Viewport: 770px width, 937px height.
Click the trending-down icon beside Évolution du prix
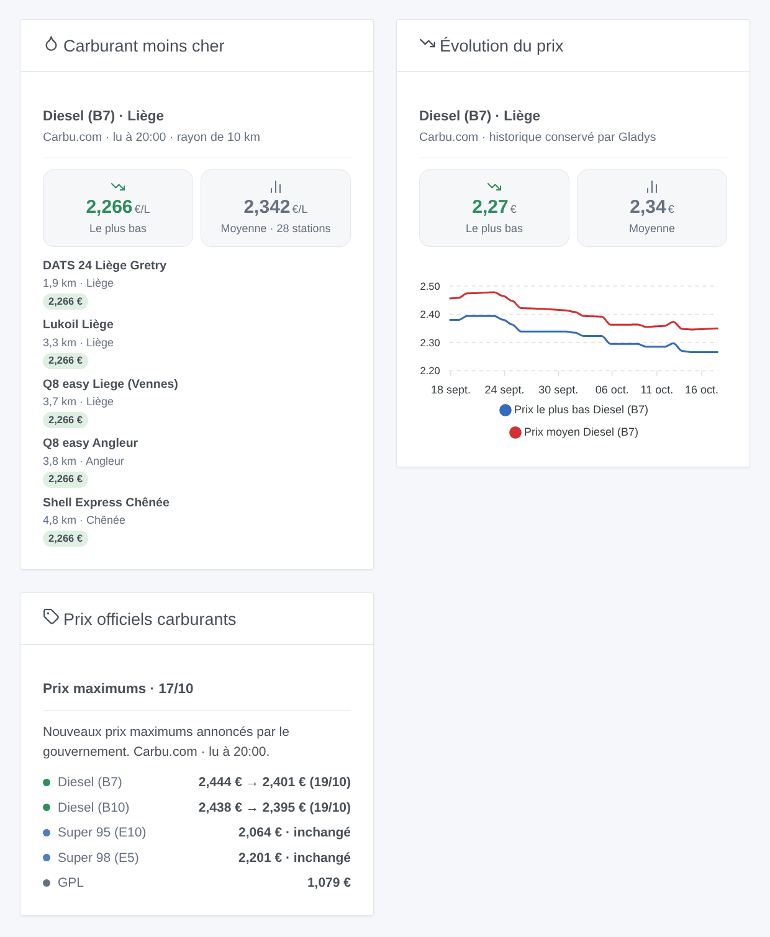pyautogui.click(x=427, y=43)
